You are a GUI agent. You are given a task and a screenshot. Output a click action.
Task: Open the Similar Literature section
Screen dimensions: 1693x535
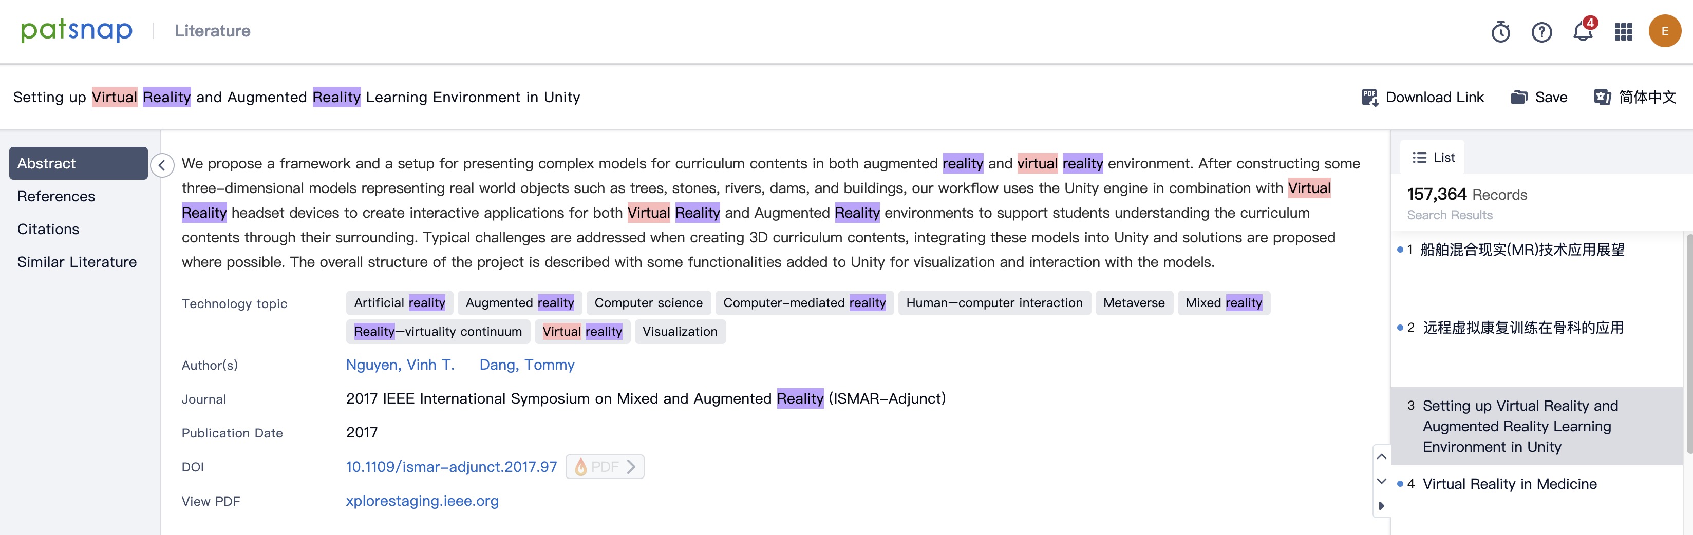(x=77, y=262)
